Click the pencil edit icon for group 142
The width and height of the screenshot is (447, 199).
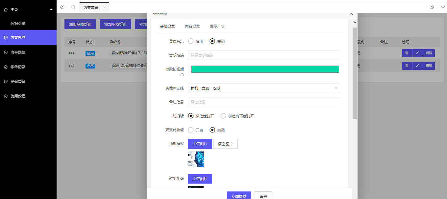tap(417, 66)
